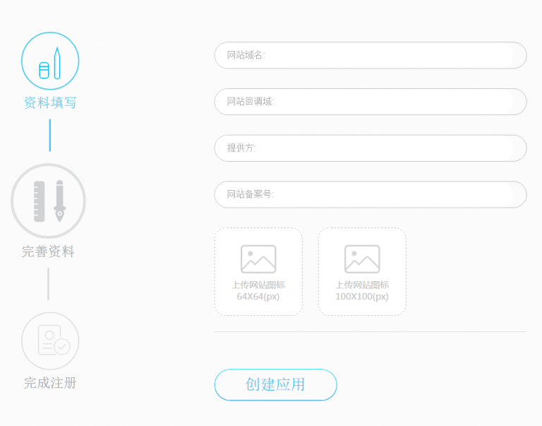Screen dimensions: 542x426
Task: Click the gray connector line below 完善资料
Action: 49,284
